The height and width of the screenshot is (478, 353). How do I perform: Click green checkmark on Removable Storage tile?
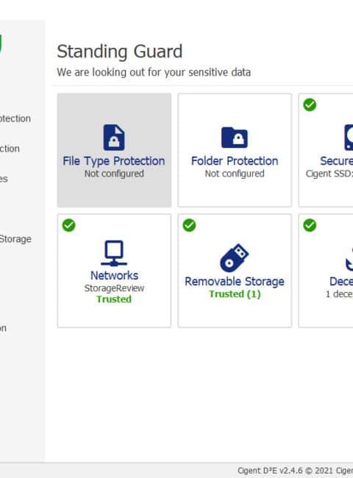189,225
